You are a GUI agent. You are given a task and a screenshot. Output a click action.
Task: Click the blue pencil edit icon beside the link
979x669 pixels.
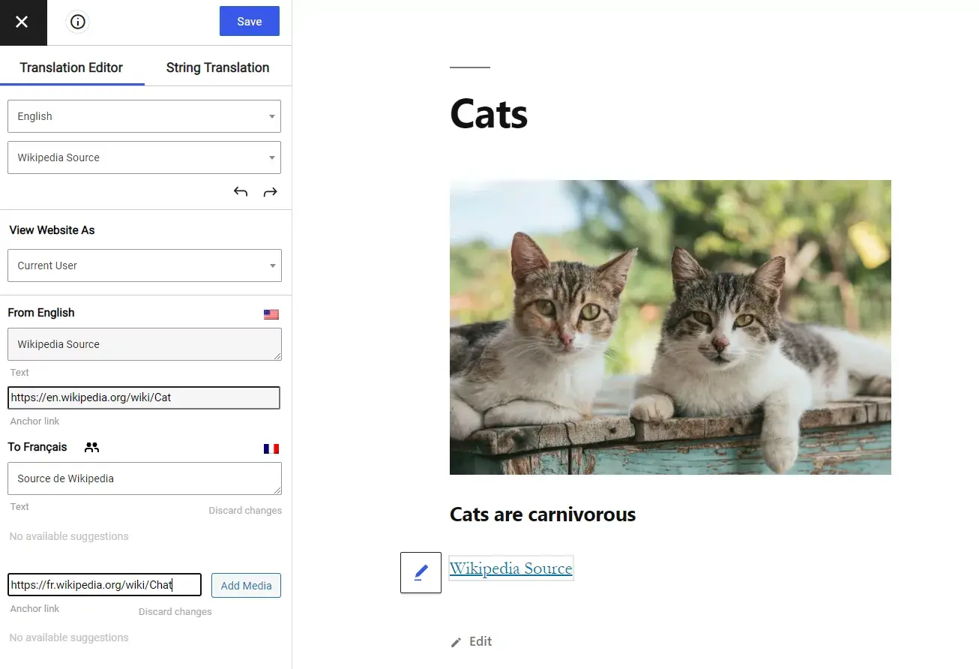click(421, 572)
